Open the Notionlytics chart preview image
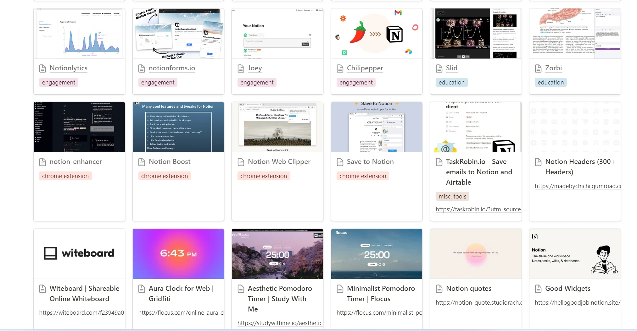This screenshot has width=637, height=331. [x=79, y=34]
